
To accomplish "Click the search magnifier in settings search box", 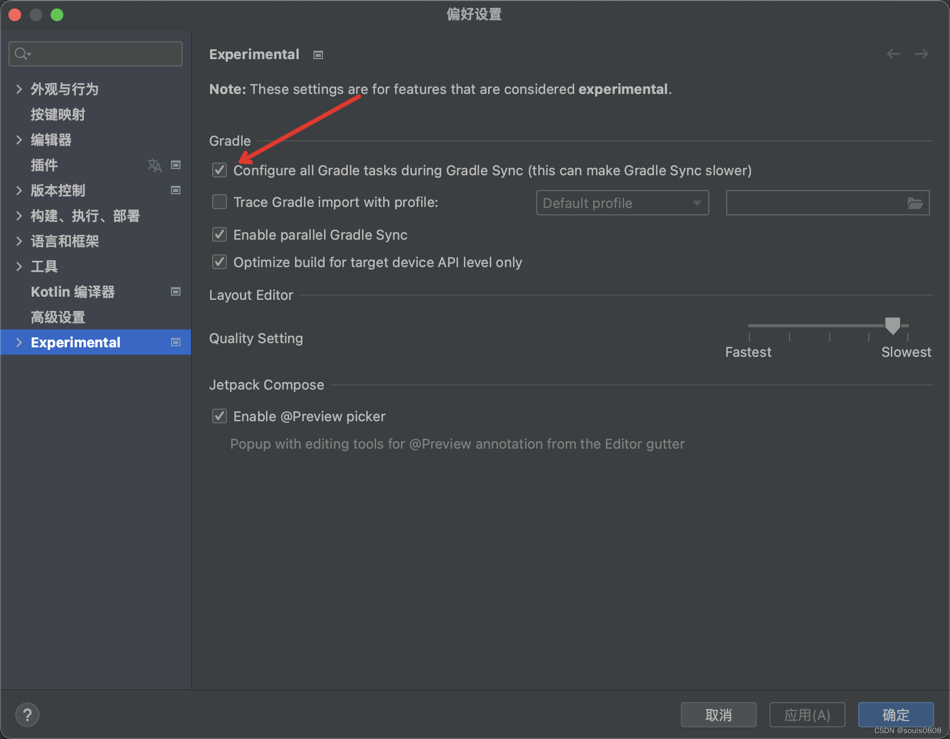I will [x=22, y=53].
